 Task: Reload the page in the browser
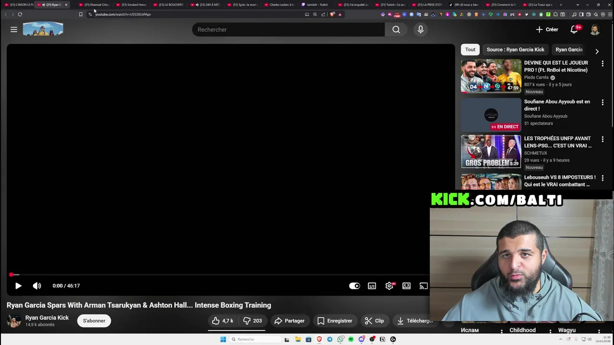coord(20,14)
